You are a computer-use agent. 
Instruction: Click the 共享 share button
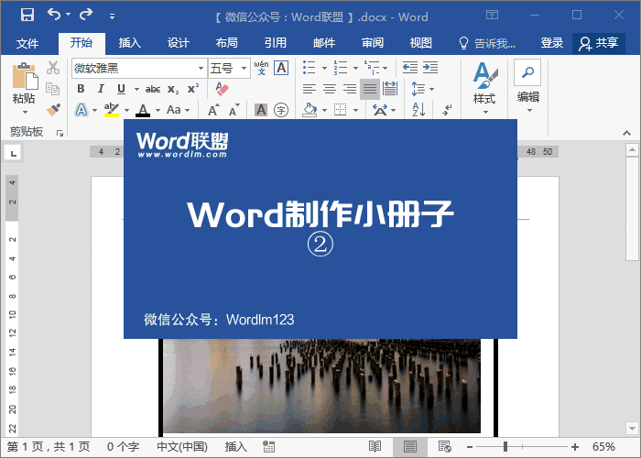coord(599,43)
